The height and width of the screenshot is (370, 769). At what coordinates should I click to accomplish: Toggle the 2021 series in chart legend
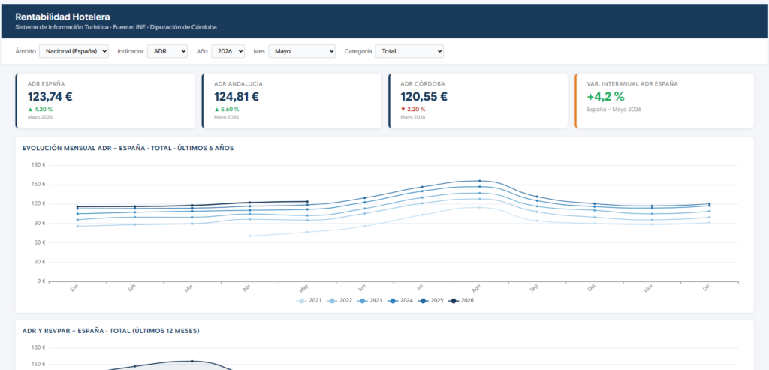pos(309,301)
